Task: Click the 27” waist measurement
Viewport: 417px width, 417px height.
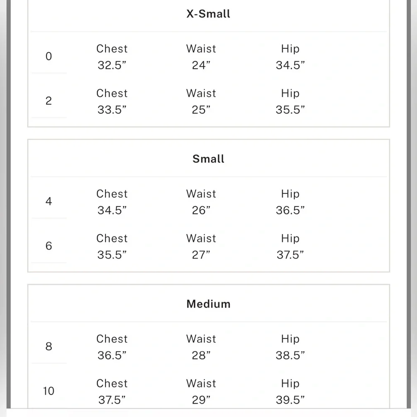Action: (x=201, y=255)
